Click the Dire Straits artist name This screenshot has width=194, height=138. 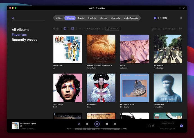125,107
